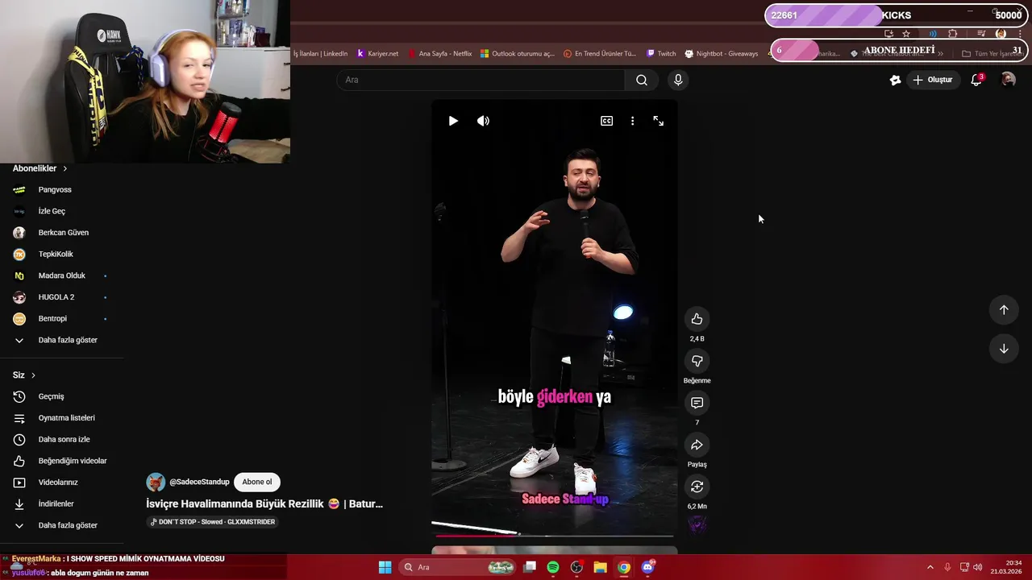Start voice search with the microphone
Screen dimensions: 1032x580
pyautogui.click(x=678, y=80)
